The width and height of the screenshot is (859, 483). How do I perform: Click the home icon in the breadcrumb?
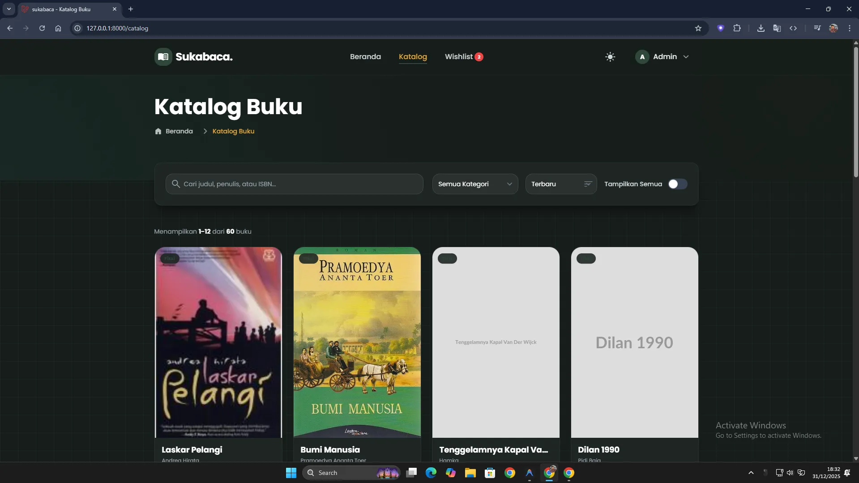[158, 131]
